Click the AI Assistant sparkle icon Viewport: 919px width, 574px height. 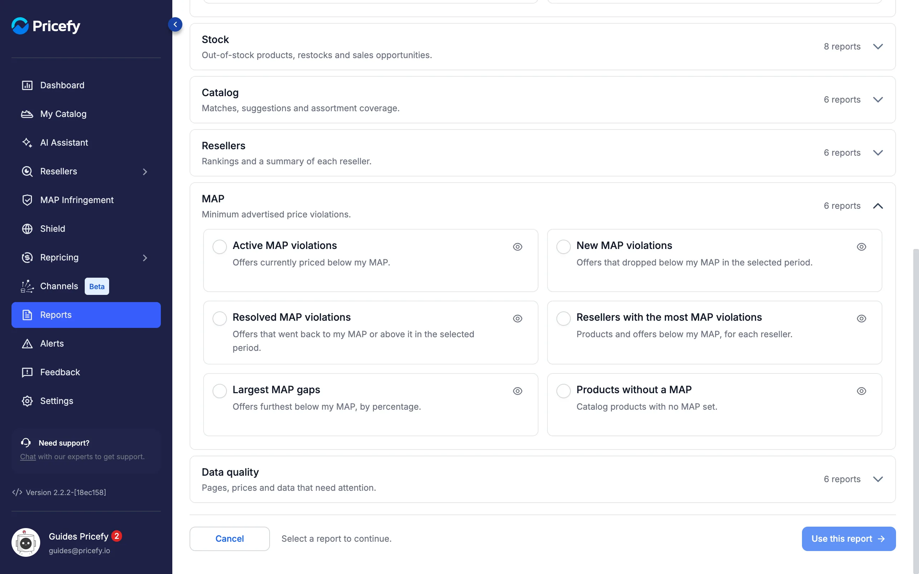coord(27,143)
